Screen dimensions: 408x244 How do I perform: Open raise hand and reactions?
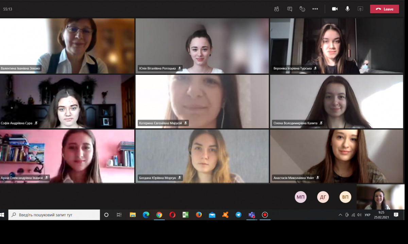click(302, 9)
